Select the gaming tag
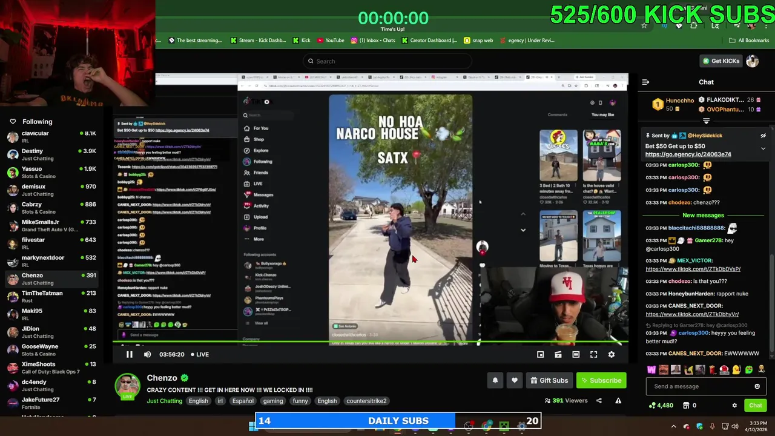This screenshot has height=436, width=775. click(x=272, y=401)
